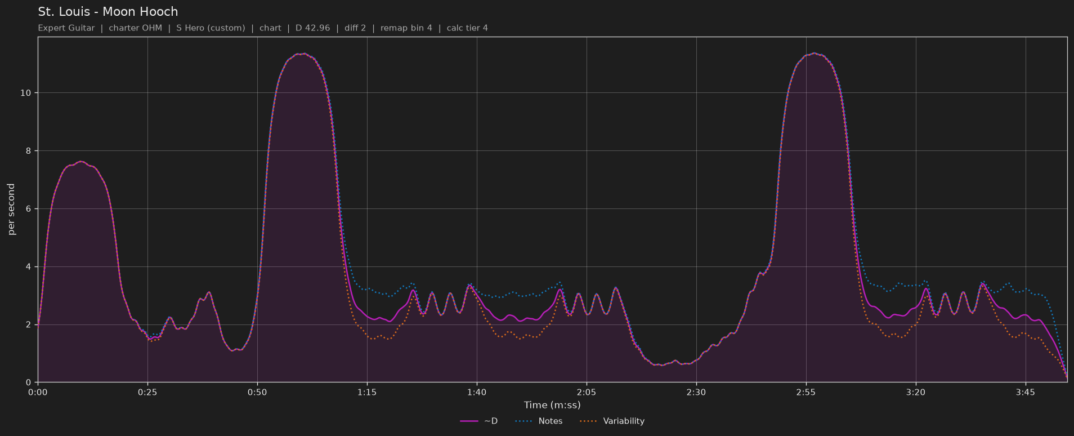Click the 0:00 x-axis tick label
Viewport: 1074px width, 436px height.
[x=38, y=392]
